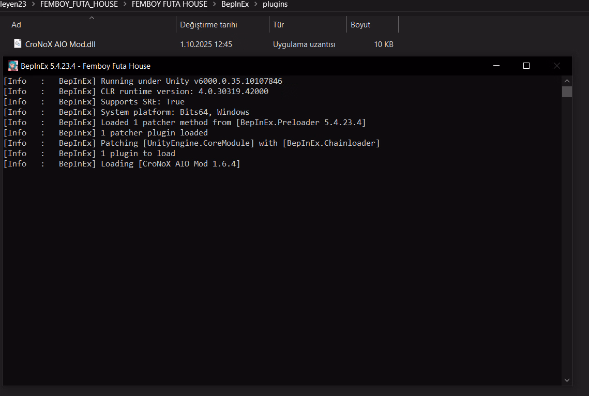The height and width of the screenshot is (396, 589).
Task: Open chevron between FEMBOY_FUTA_HOUSE and FEMBOY FUTA HOUSE
Action: 125,4
